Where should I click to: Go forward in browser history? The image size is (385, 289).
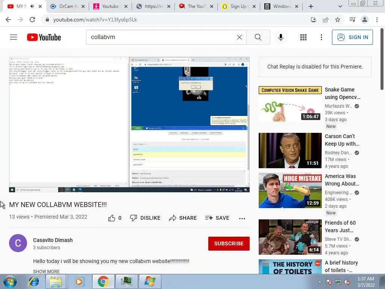tap(20, 20)
